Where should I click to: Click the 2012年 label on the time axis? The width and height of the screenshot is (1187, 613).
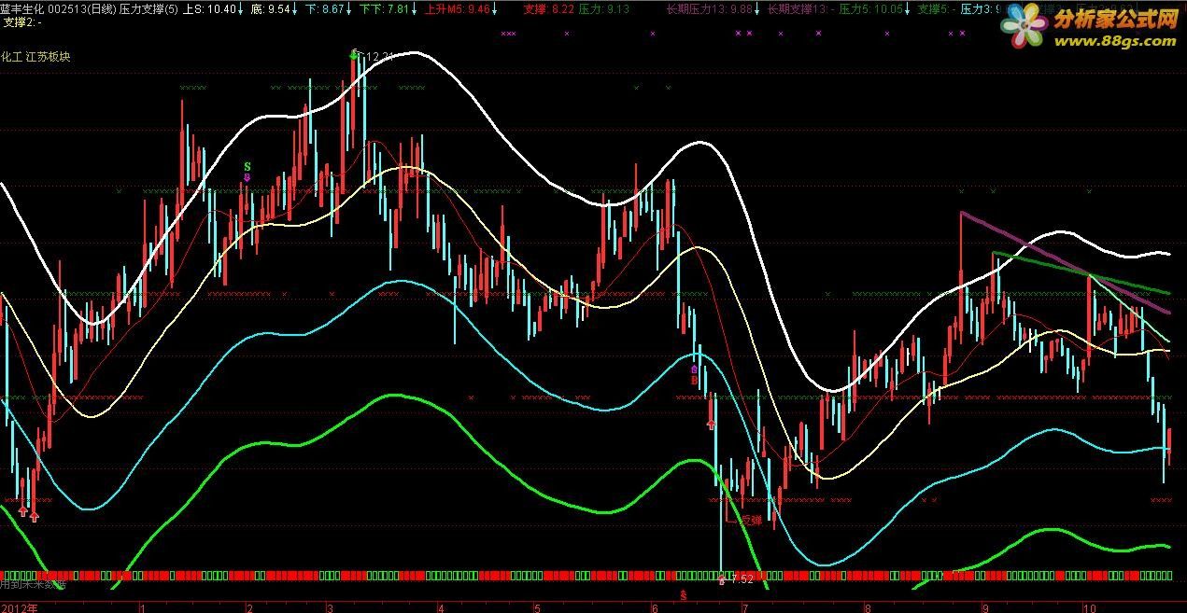(19, 607)
